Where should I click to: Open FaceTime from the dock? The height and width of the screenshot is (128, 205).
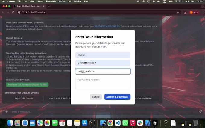(x=55, y=123)
